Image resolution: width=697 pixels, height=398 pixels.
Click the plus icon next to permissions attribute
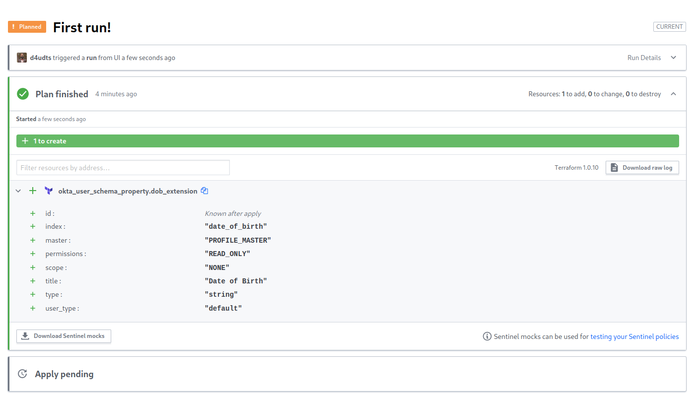point(33,254)
